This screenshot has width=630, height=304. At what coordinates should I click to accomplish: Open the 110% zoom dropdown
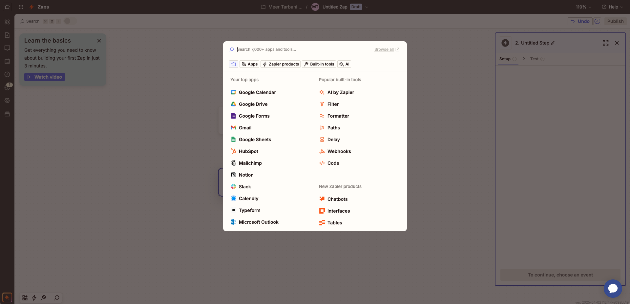coord(583,7)
